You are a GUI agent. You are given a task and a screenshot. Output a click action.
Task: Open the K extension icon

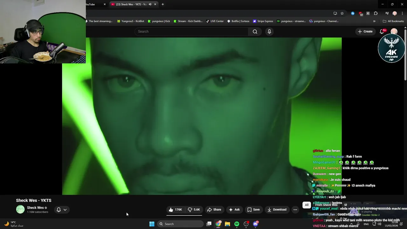tap(368, 13)
